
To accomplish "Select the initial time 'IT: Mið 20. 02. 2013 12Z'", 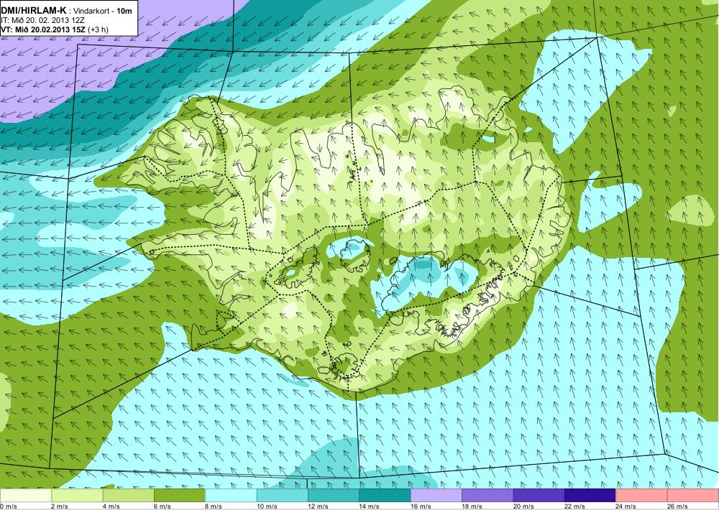I will tap(43, 20).
